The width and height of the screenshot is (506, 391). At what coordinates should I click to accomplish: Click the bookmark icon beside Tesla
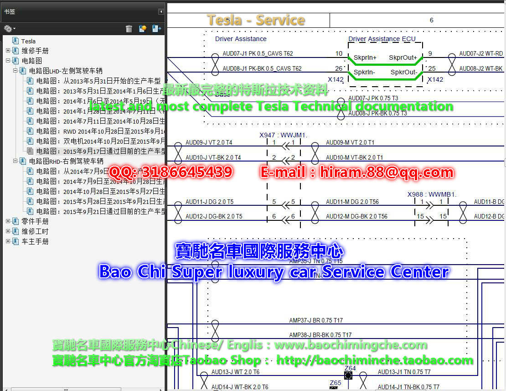pyautogui.click(x=15, y=41)
